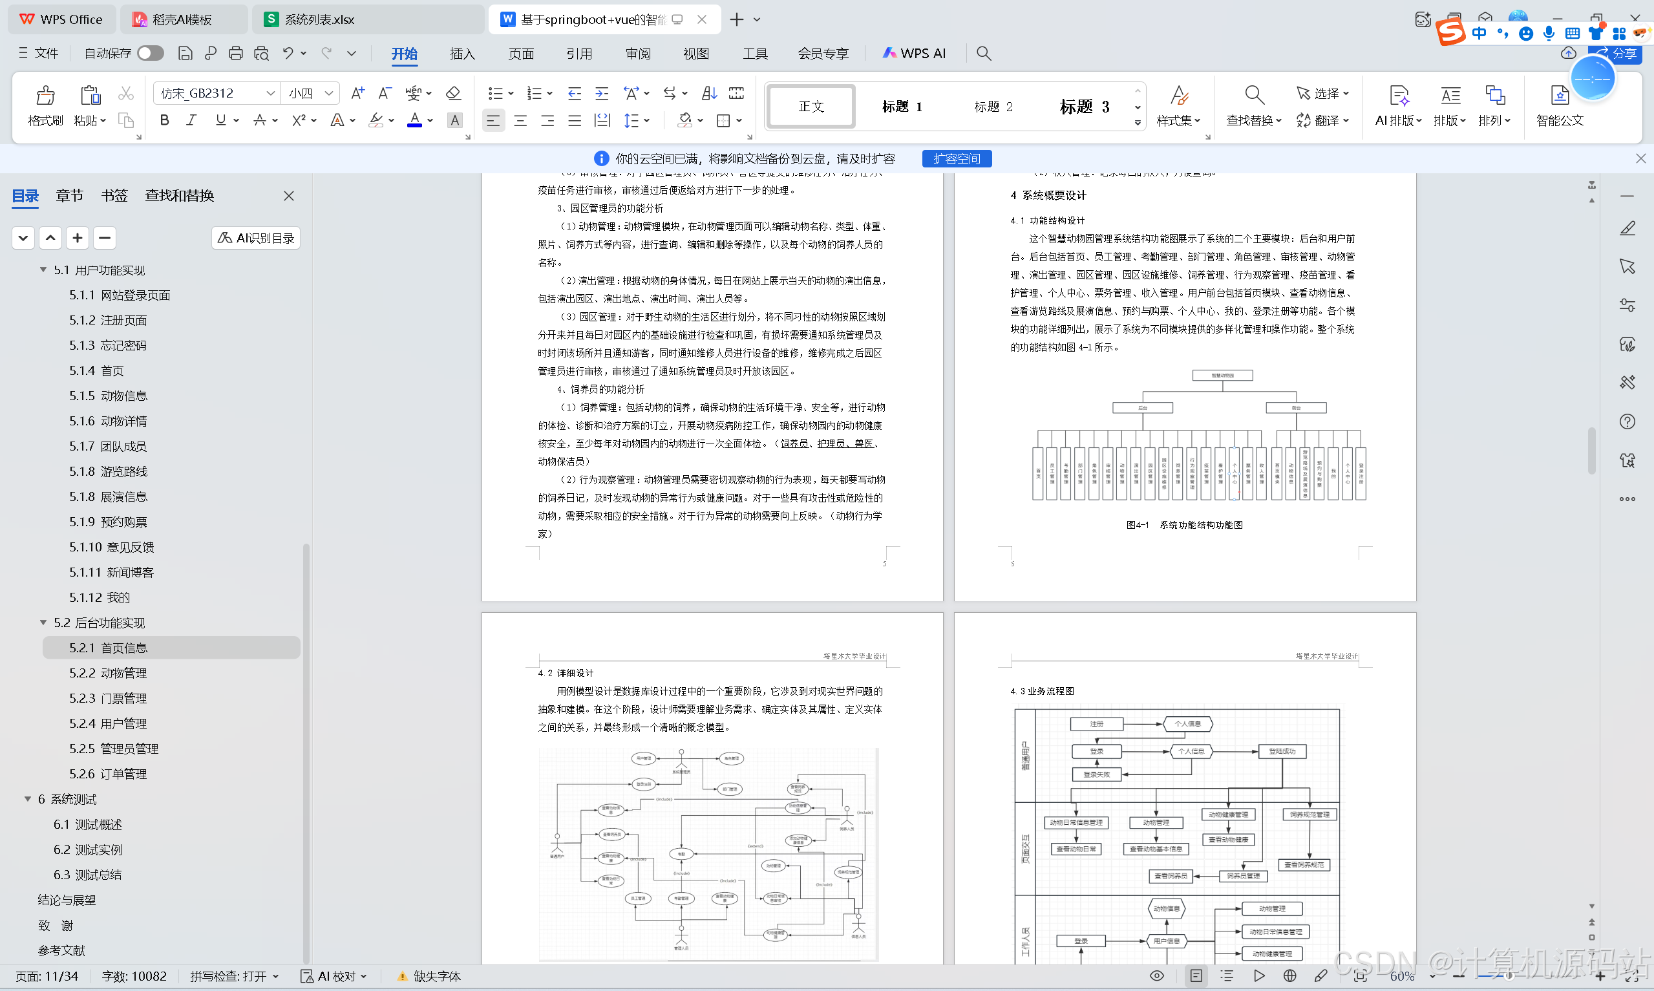This screenshot has height=991, width=1654.
Task: Switch to the 书签 navigation tab
Action: pyautogui.click(x=114, y=196)
